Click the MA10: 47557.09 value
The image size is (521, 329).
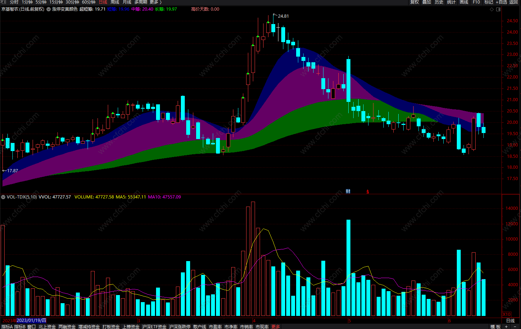click(x=164, y=197)
